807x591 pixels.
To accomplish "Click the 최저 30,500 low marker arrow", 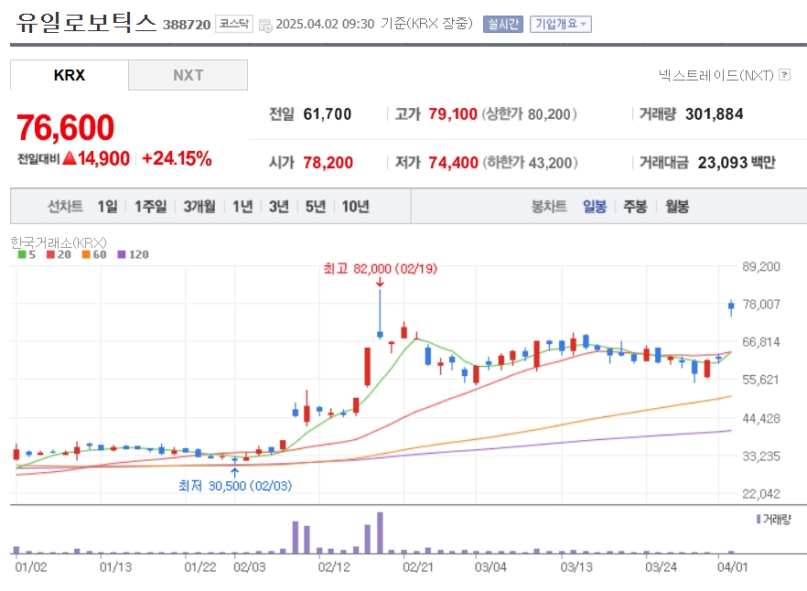I will coord(234,472).
